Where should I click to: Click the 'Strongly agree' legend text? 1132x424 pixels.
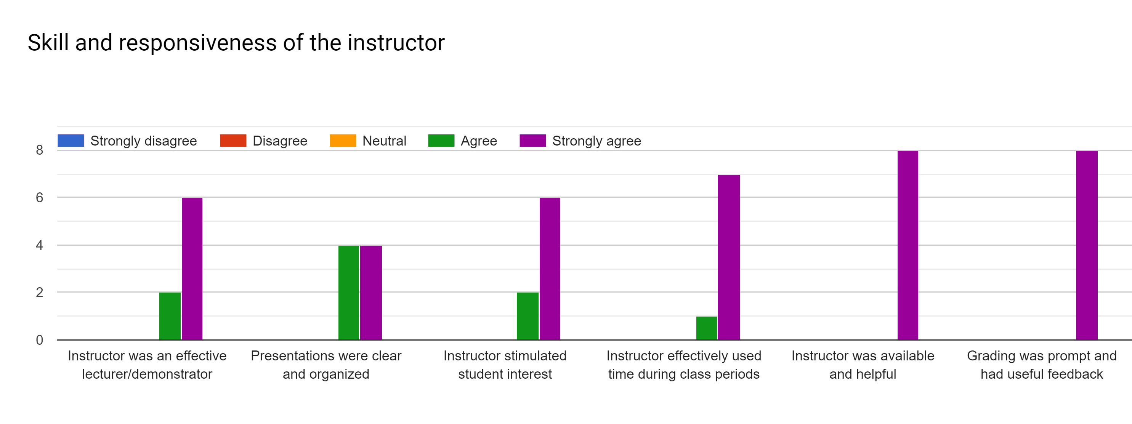click(x=596, y=141)
